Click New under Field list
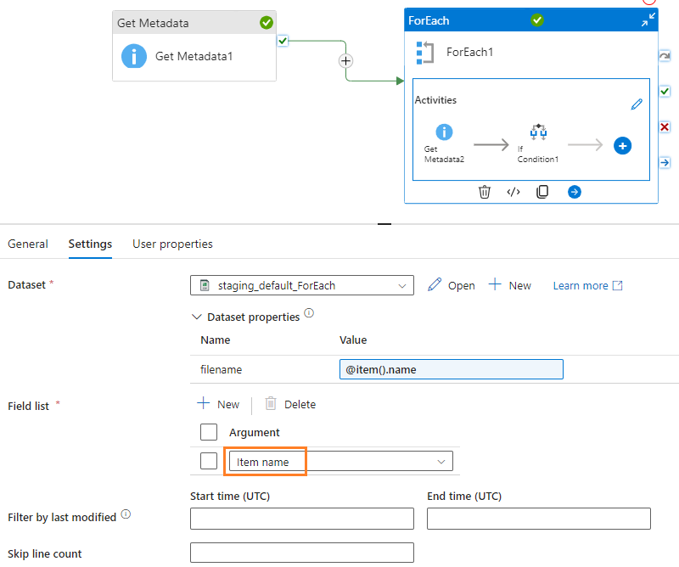Screen dimensions: 679x567 [218, 404]
